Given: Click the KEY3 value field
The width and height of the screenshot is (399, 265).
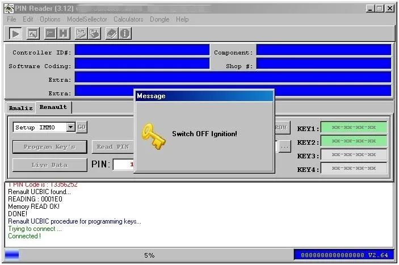Looking at the screenshot, I should tap(354, 154).
